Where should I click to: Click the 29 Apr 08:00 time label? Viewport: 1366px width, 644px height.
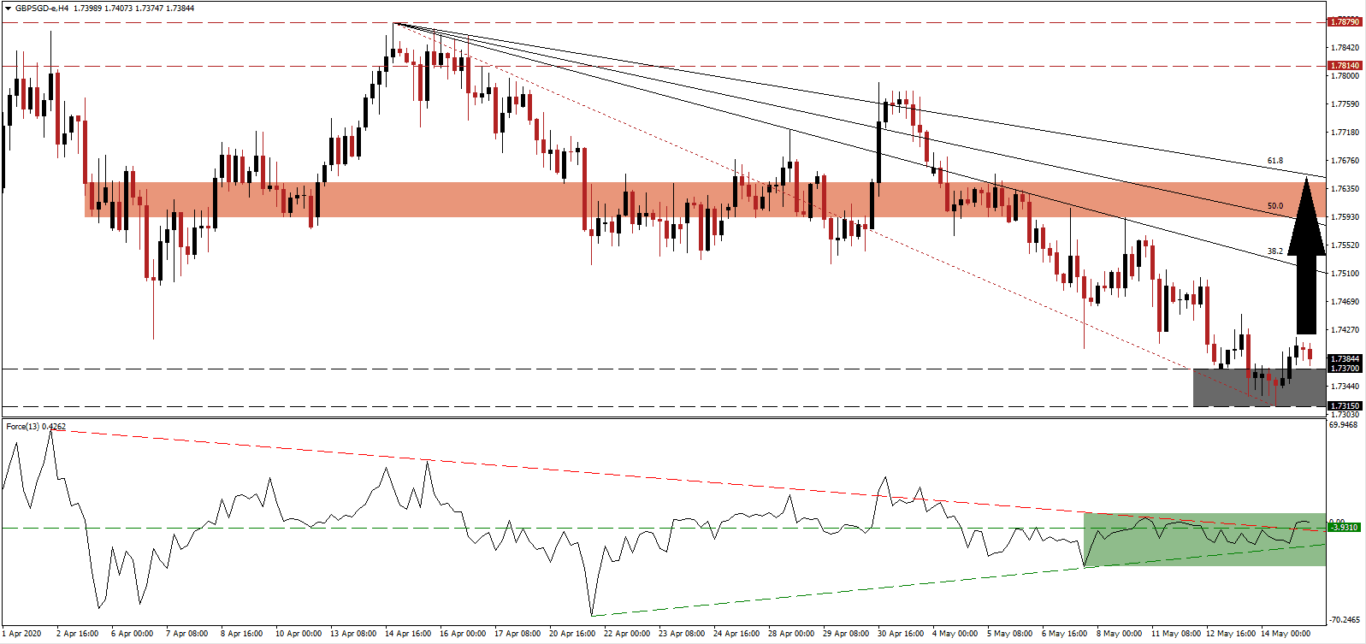pyautogui.click(x=846, y=634)
